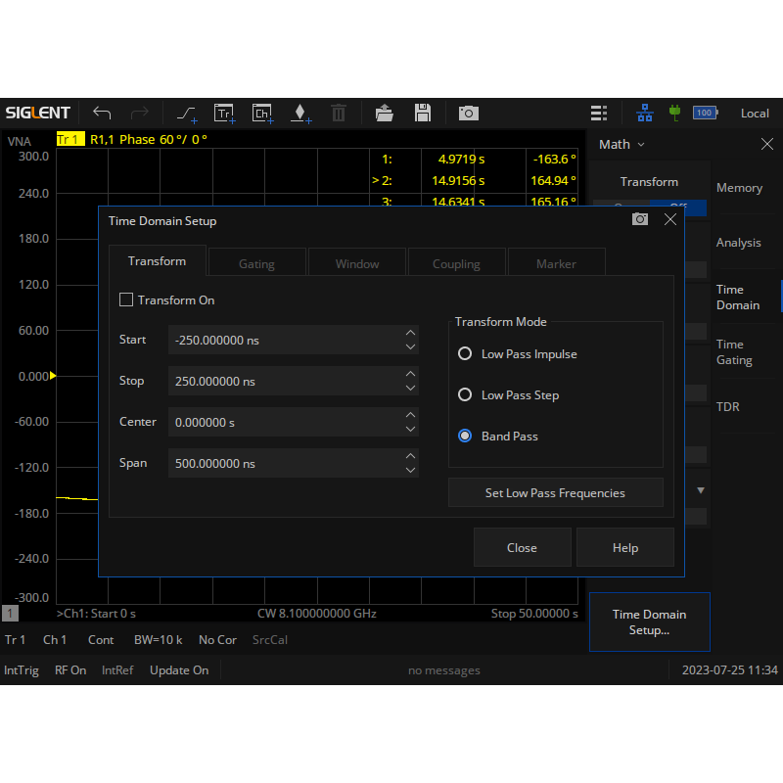The height and width of the screenshot is (783, 783).
Task: Enable the Transform On checkbox
Action: [126, 300]
